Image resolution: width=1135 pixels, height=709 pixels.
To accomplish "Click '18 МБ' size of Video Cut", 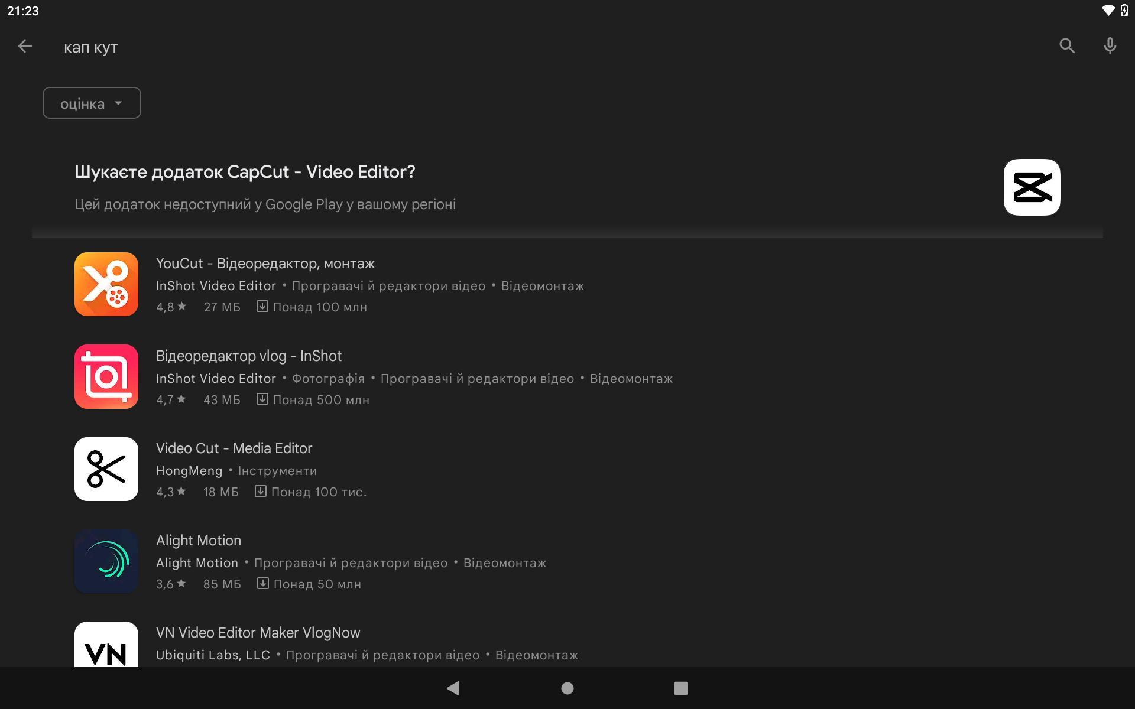I will tap(221, 492).
